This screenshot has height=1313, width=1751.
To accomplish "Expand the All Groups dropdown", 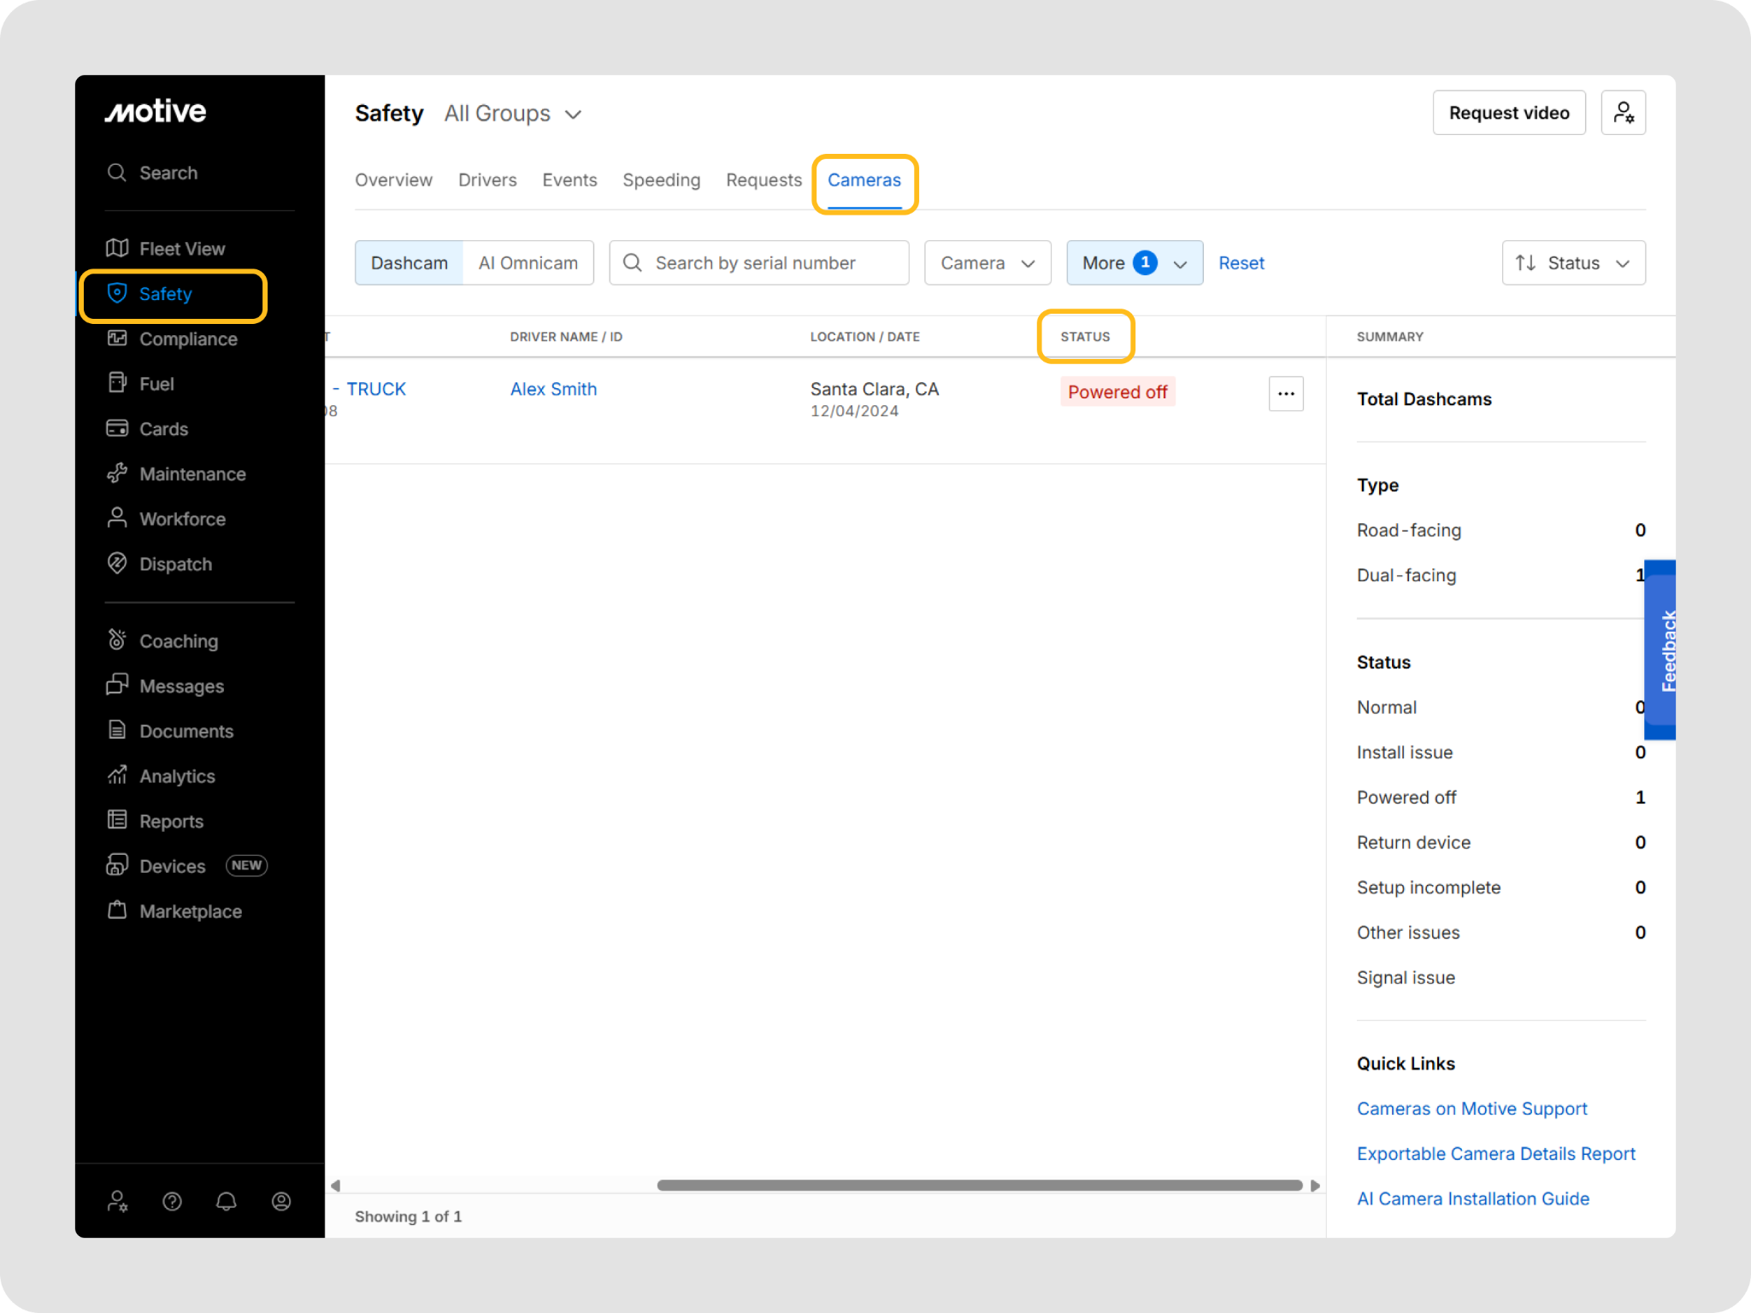I will (x=512, y=114).
